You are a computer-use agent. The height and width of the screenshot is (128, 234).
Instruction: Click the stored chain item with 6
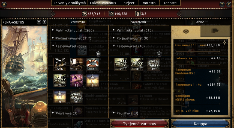76,97
